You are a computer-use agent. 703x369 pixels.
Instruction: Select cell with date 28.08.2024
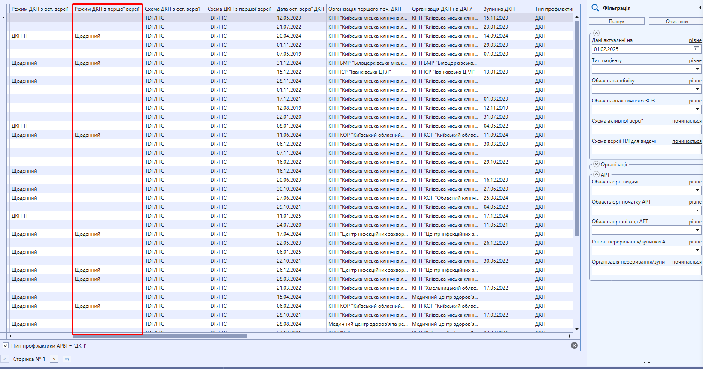click(x=300, y=324)
